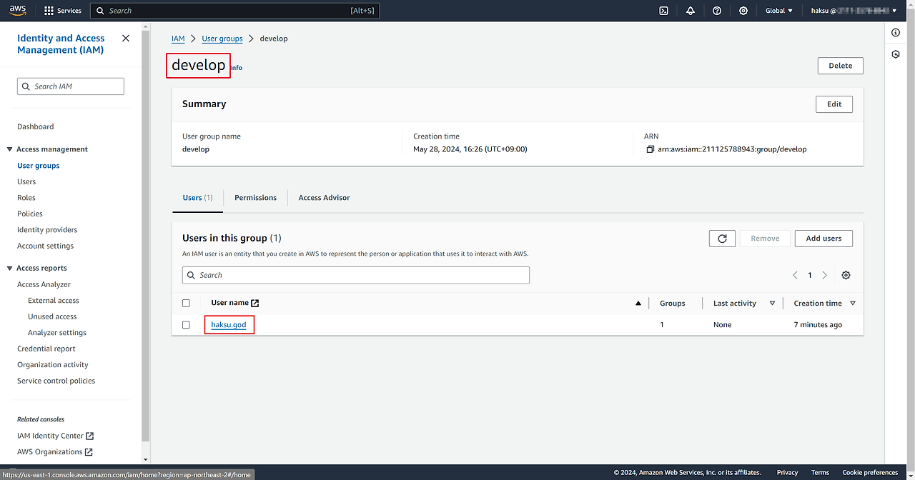Open the notifications bell
The width and height of the screenshot is (915, 480).
(x=691, y=11)
